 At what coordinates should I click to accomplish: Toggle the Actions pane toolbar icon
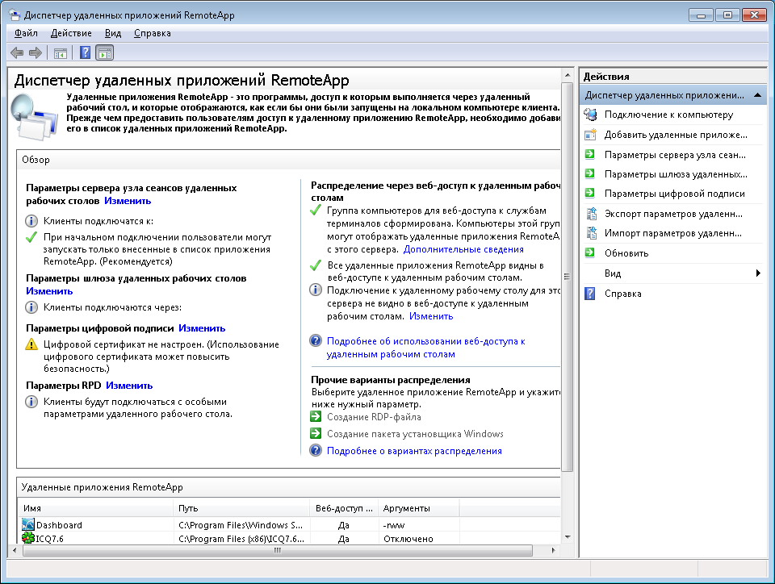click(105, 52)
